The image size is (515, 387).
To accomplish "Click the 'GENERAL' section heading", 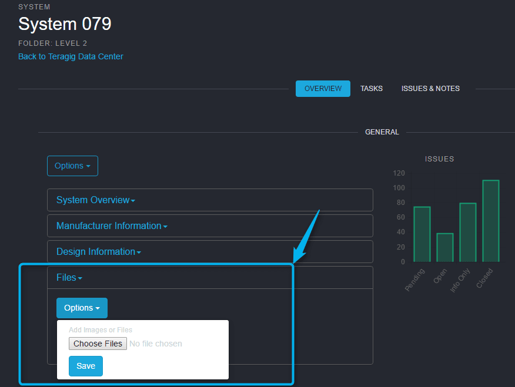I will tap(382, 132).
